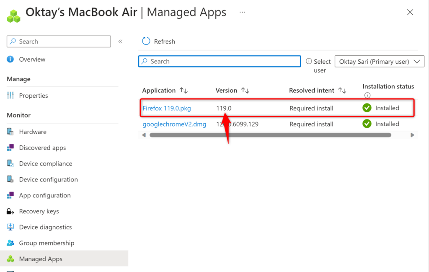
Task: Click the scrollbar right arrow
Action: click(412, 135)
